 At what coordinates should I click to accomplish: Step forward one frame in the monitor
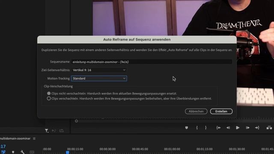coord(247,128)
